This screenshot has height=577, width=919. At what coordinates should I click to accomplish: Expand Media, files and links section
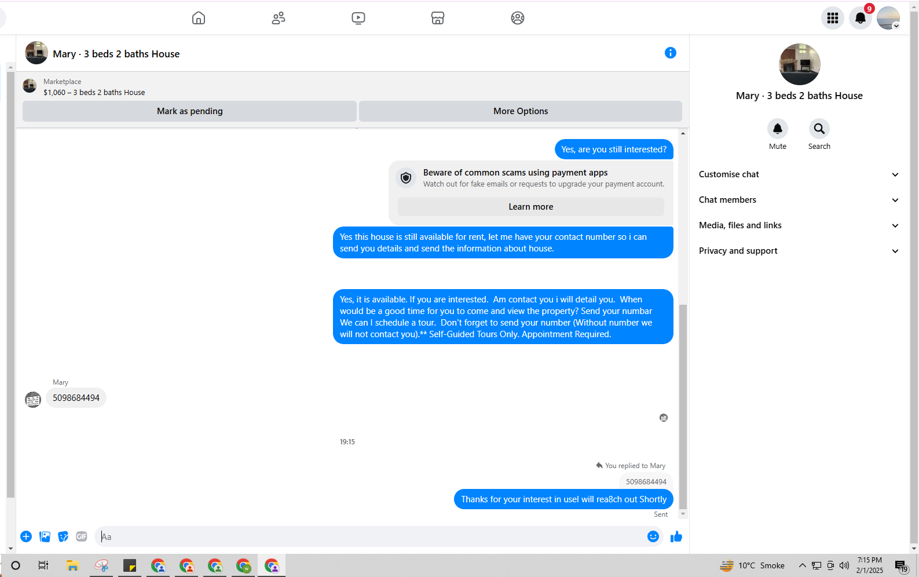[x=799, y=225]
